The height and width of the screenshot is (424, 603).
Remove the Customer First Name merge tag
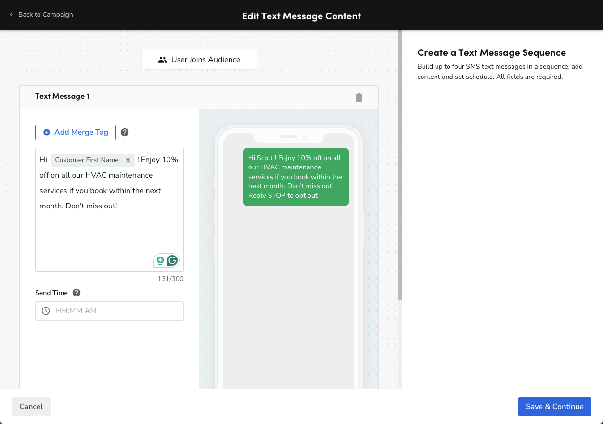(x=128, y=160)
